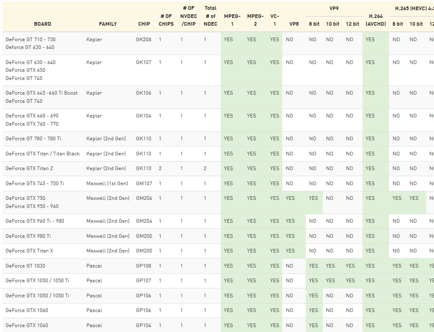Select the GeForce GTX 650 board text
The width and height of the screenshot is (434, 332).
pos(25,70)
